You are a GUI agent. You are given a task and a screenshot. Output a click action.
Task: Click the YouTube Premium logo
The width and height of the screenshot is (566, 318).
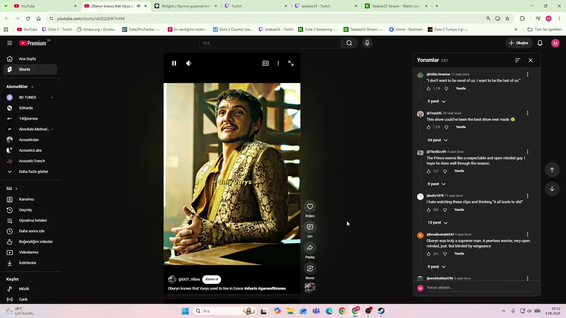33,43
